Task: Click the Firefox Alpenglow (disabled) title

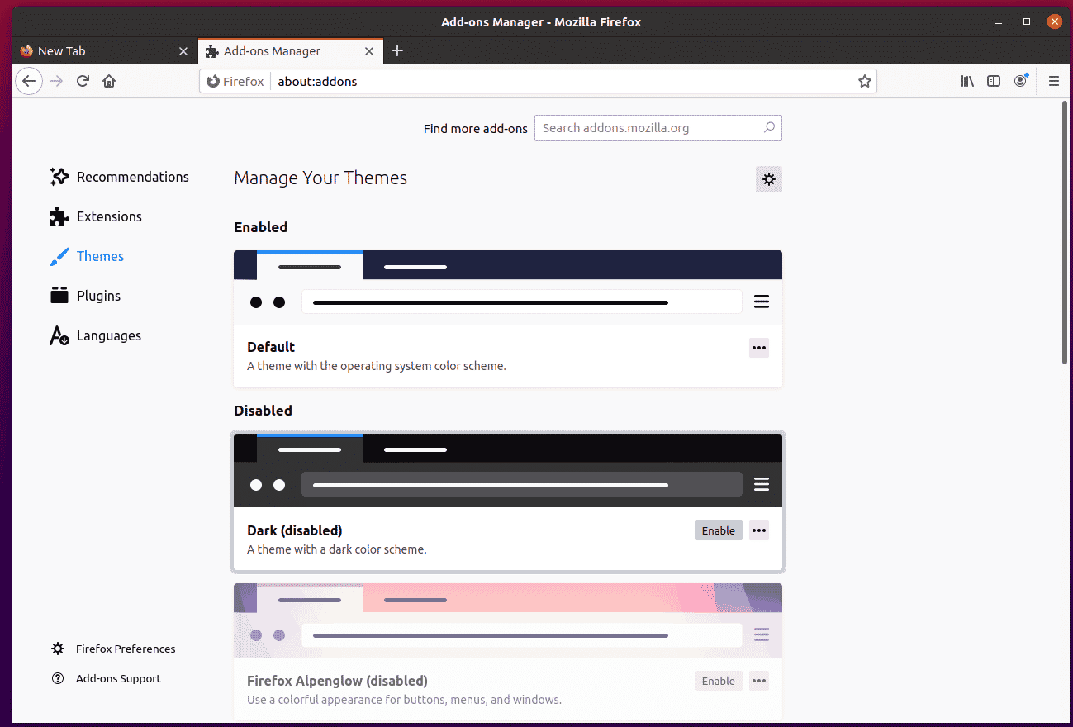Action: pos(337,681)
